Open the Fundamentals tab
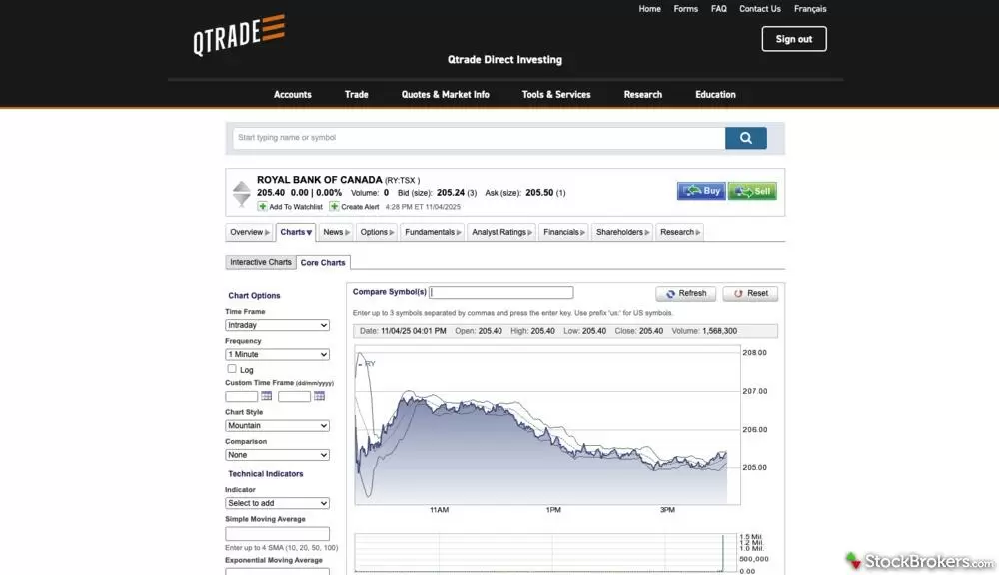The width and height of the screenshot is (999, 575). [432, 231]
